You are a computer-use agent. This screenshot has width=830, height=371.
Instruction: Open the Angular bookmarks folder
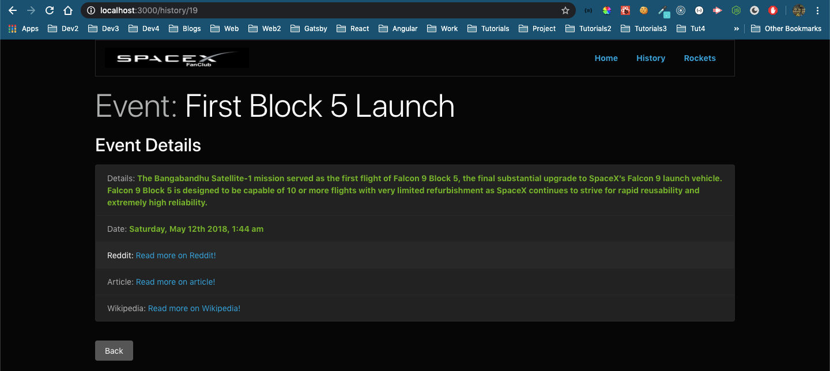click(398, 28)
